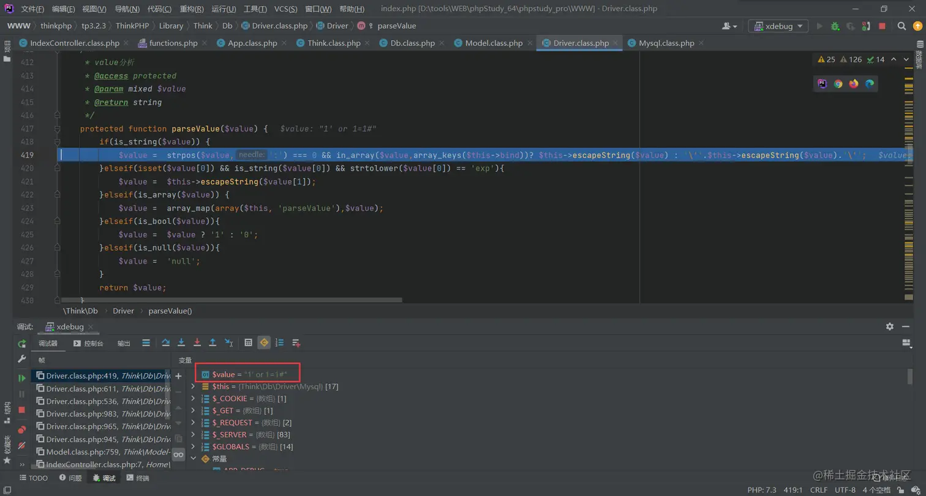
Task: Open Evaluate Expression calculator icon
Action: [x=248, y=342]
